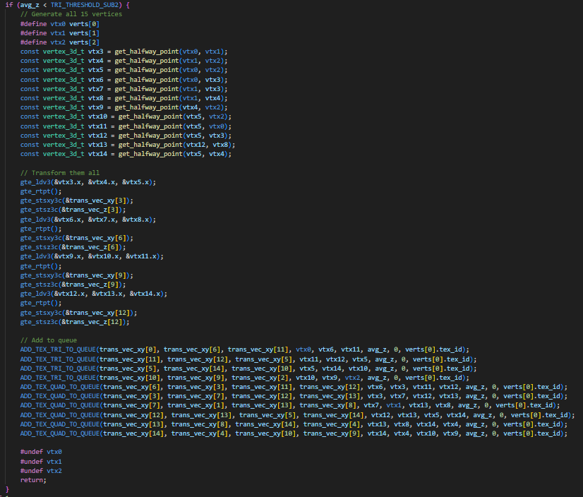Click the "#define vtx1 verts[1]" line

(60, 33)
